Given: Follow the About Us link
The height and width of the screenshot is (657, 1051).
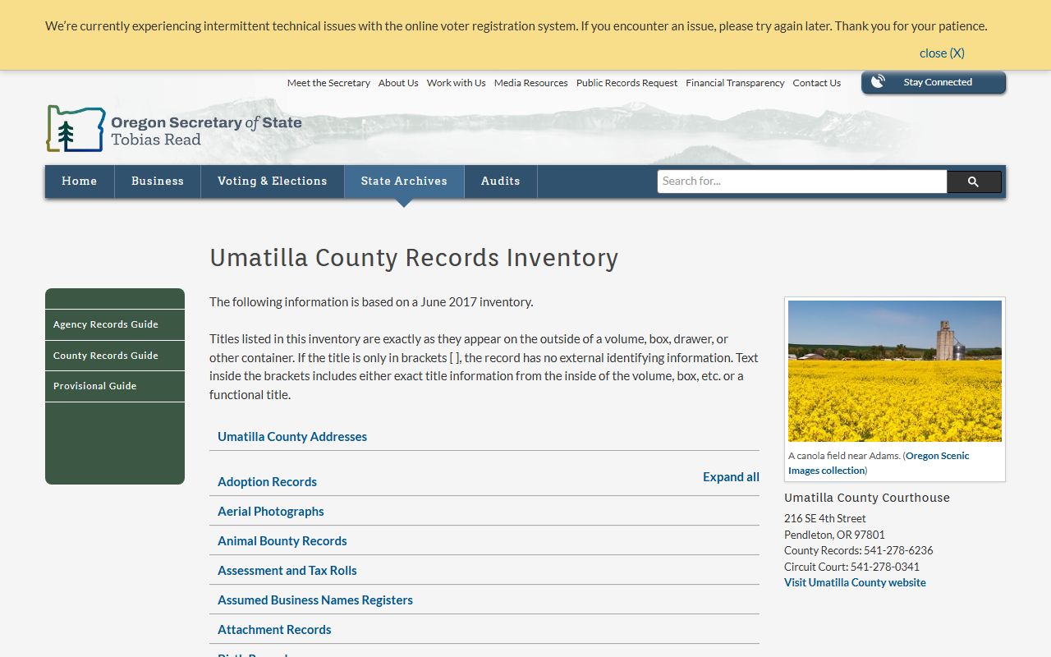Looking at the screenshot, I should pyautogui.click(x=398, y=83).
